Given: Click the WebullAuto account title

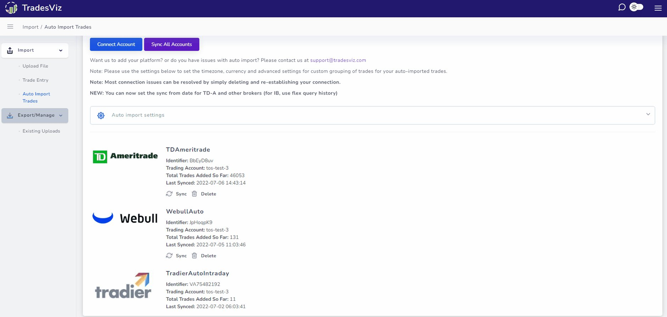Looking at the screenshot, I should (185, 212).
